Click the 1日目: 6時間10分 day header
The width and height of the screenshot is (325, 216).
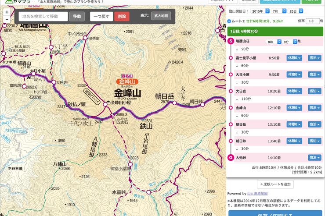point(275,31)
